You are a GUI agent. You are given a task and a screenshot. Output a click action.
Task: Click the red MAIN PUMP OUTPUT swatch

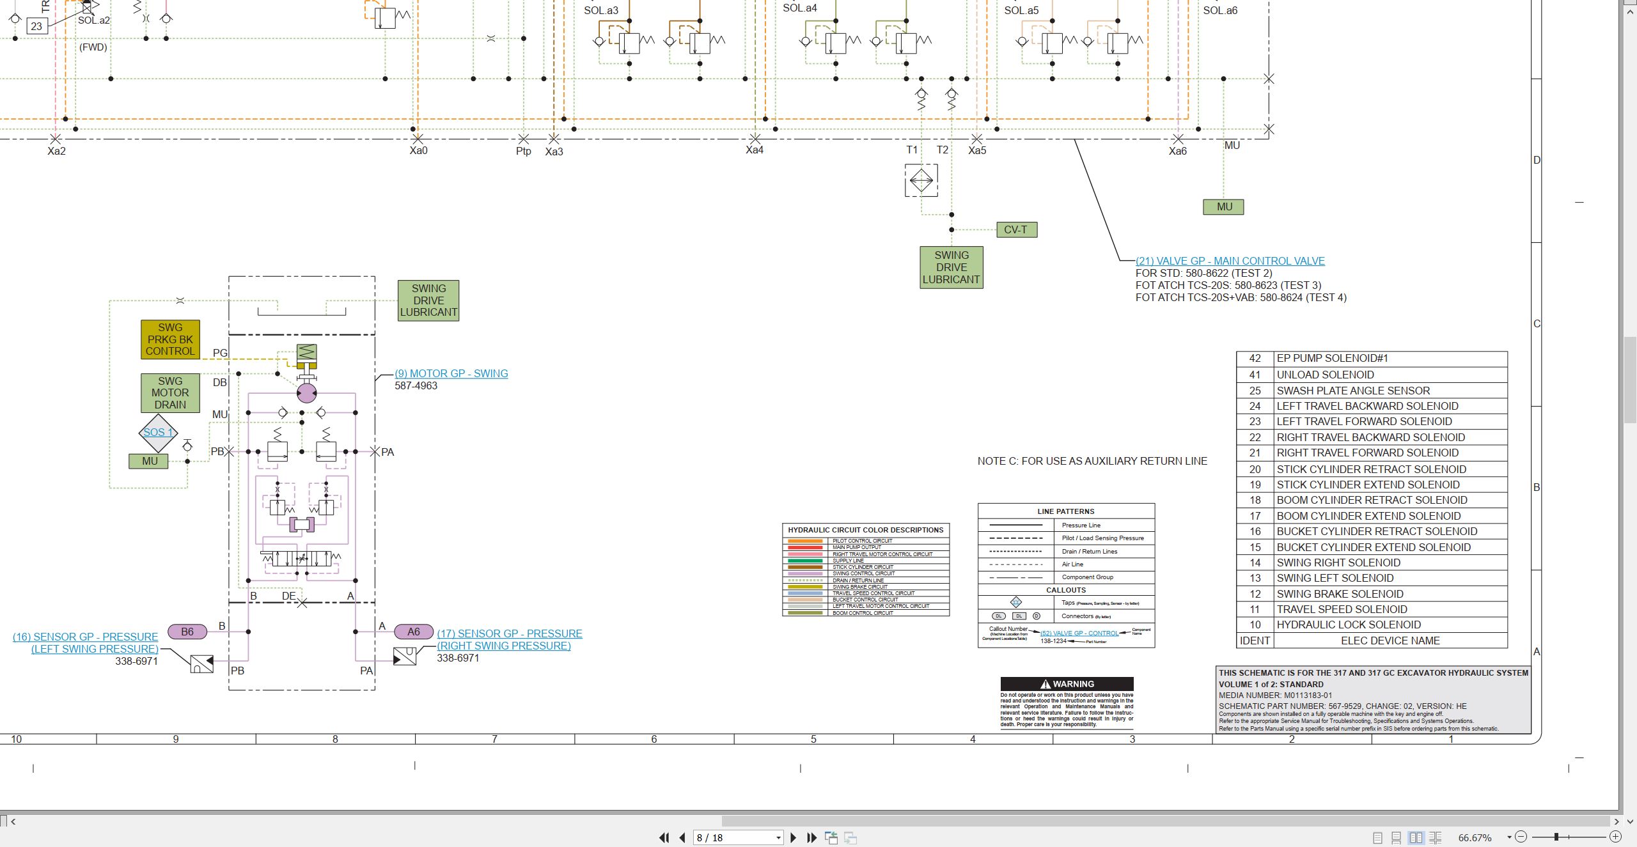click(x=805, y=547)
